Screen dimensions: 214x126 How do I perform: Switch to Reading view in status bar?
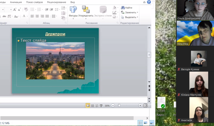97,105
